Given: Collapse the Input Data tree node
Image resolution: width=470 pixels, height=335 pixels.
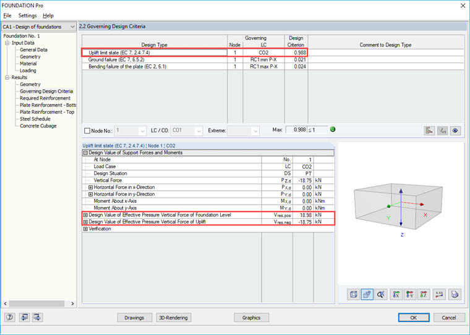Looking at the screenshot, I should [7, 43].
